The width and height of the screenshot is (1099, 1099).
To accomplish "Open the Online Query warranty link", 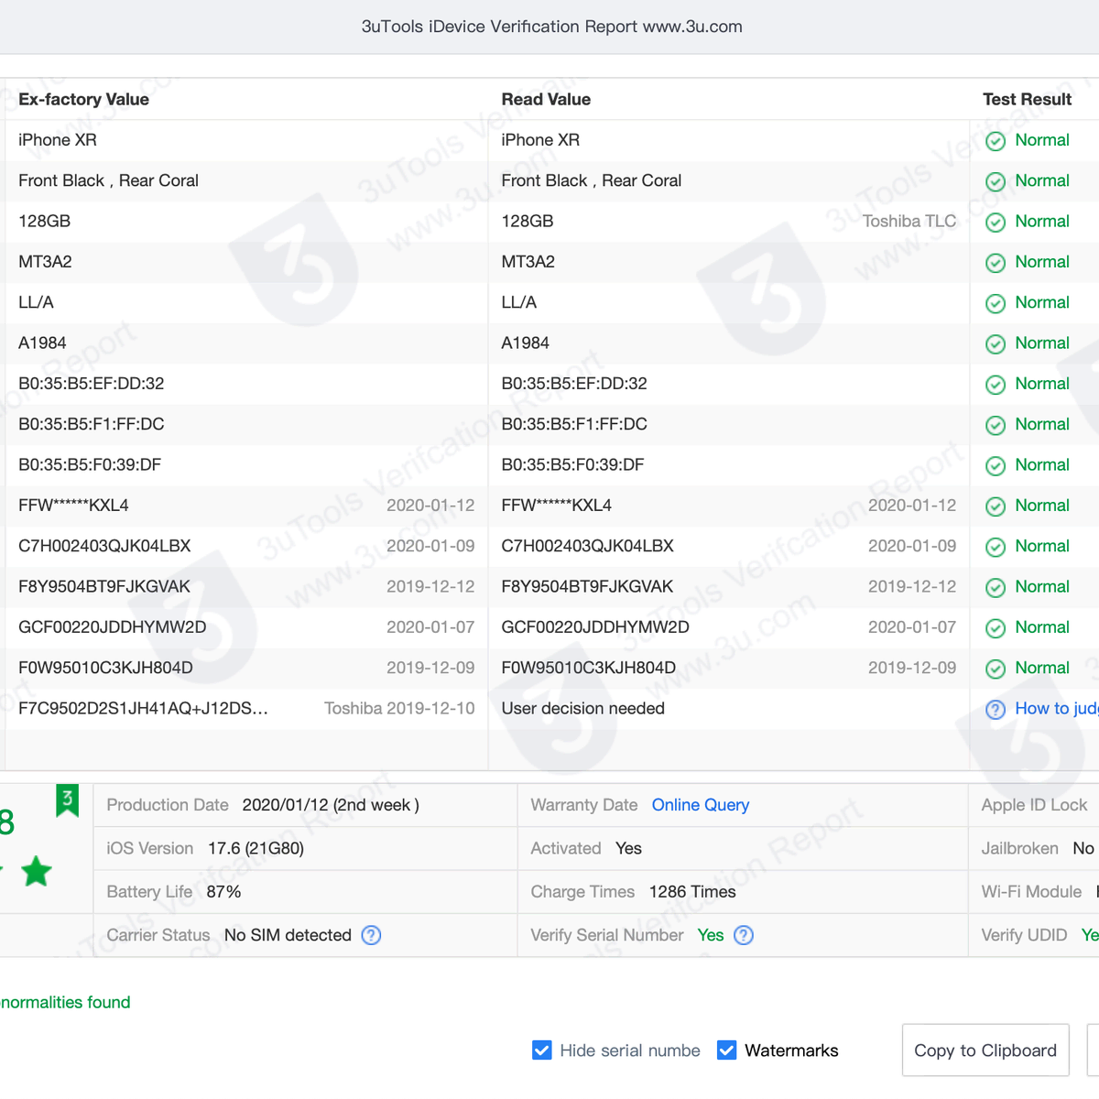I will [701, 805].
